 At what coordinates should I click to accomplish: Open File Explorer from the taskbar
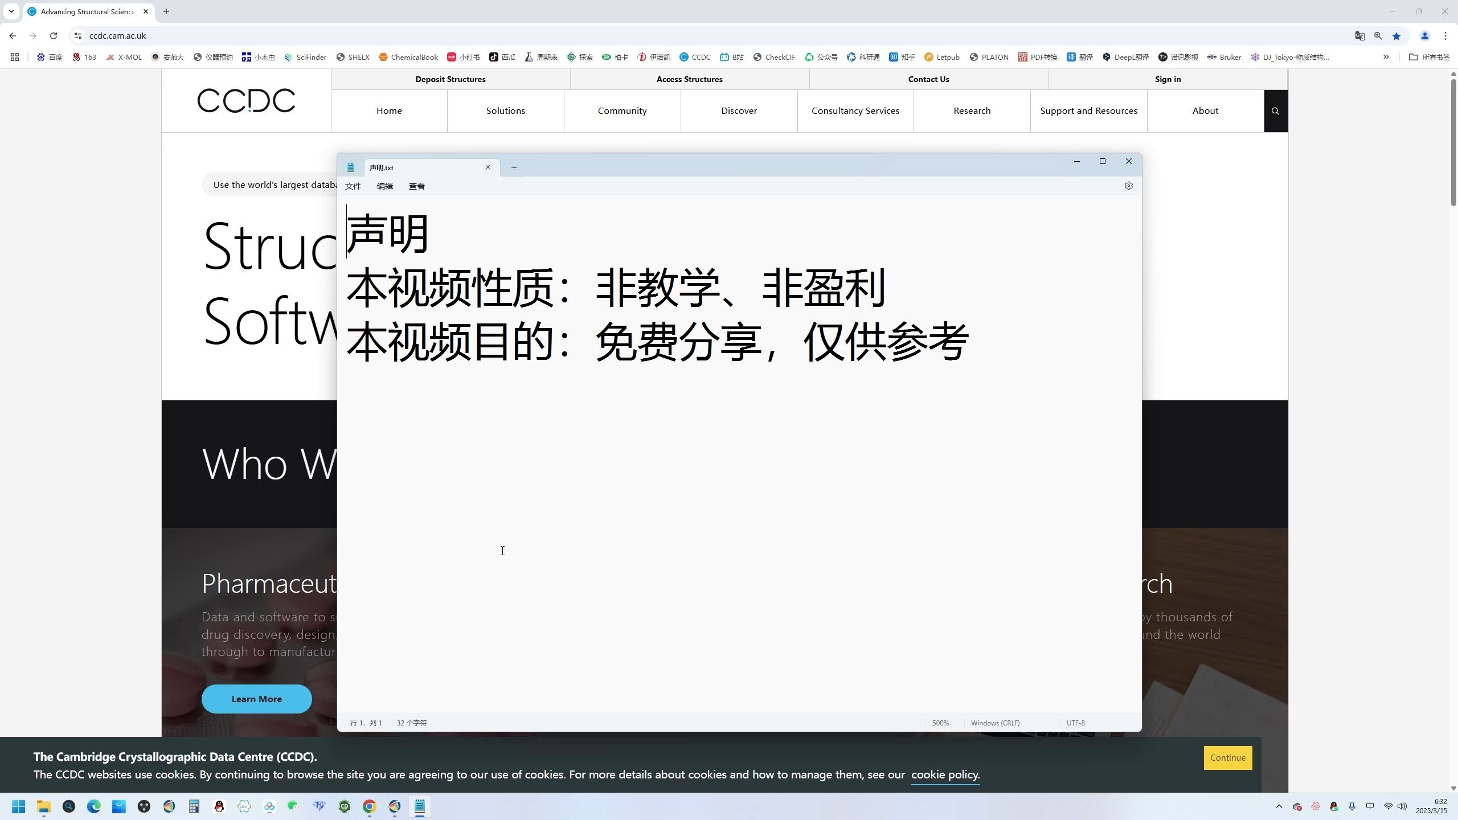[44, 806]
